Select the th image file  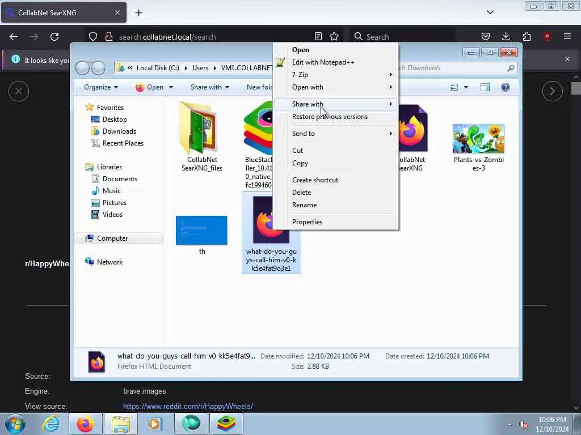point(201,235)
